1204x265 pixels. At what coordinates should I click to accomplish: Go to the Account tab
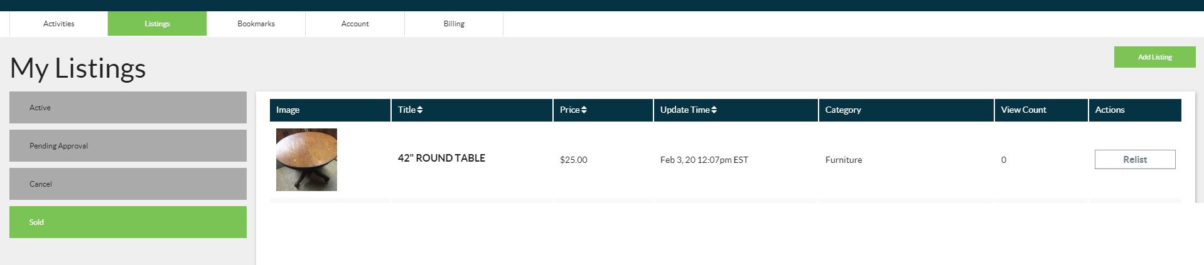pyautogui.click(x=355, y=24)
